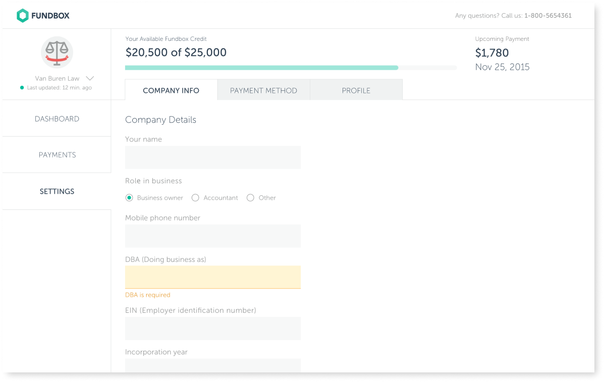
Task: Click the Van Buren Law scales avatar
Action: coord(57,52)
